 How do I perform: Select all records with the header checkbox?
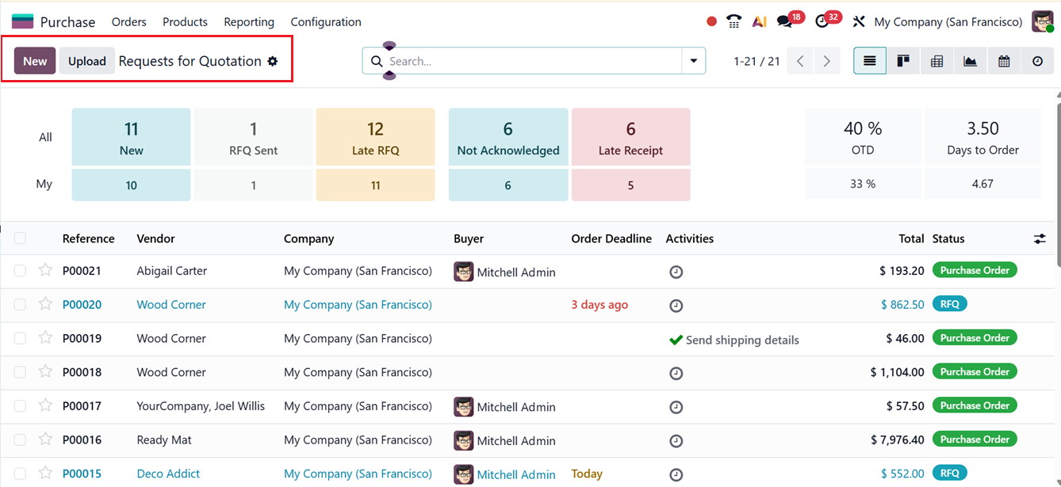[20, 238]
